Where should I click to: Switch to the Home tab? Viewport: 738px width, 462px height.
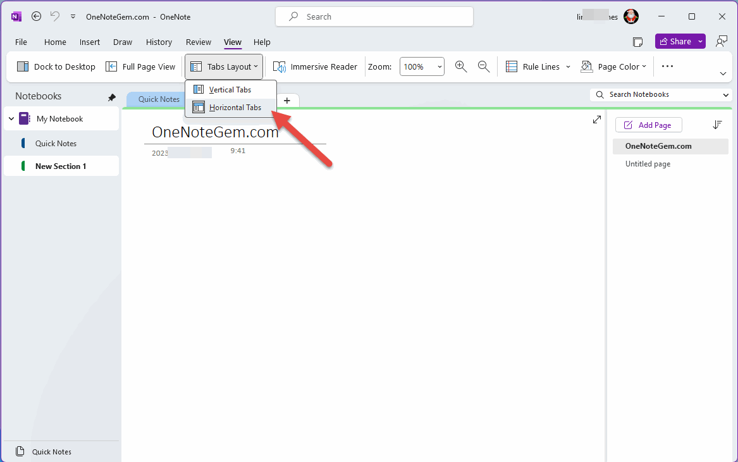55,42
